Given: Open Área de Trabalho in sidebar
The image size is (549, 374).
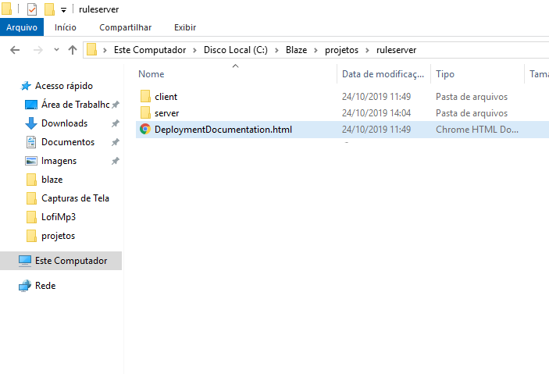Looking at the screenshot, I should (75, 105).
